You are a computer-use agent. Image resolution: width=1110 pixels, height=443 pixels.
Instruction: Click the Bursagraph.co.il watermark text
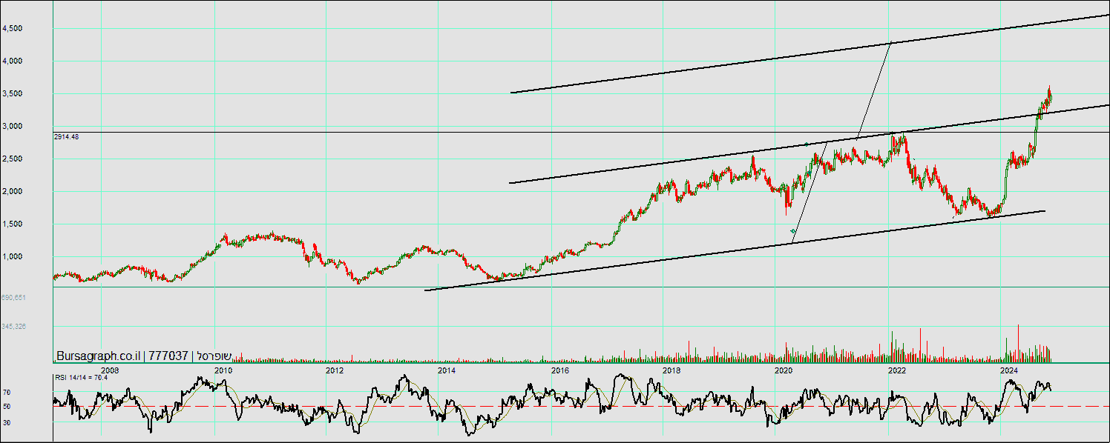click(99, 356)
